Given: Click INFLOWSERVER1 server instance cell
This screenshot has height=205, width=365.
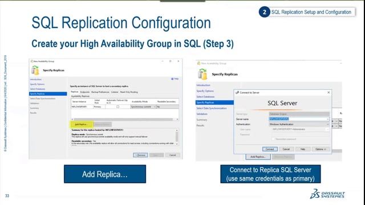Looking at the screenshot, I should 82,106.
